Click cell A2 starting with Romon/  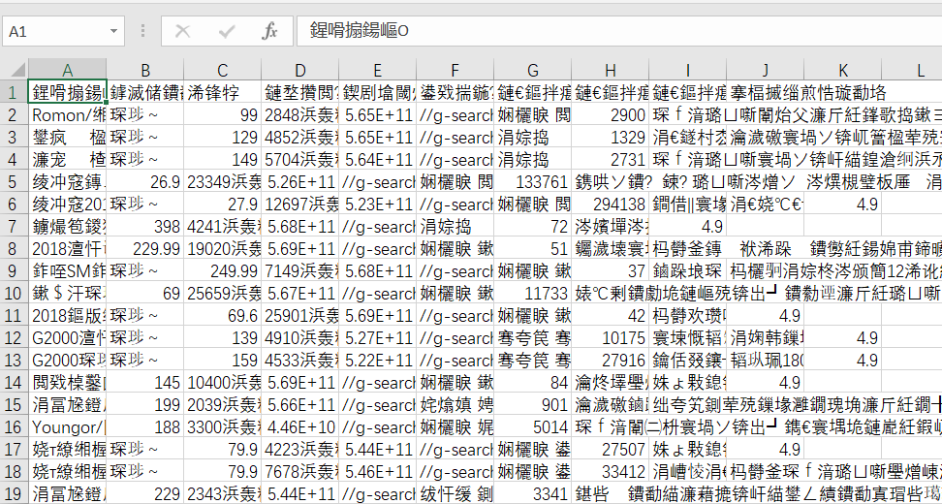[67, 114]
